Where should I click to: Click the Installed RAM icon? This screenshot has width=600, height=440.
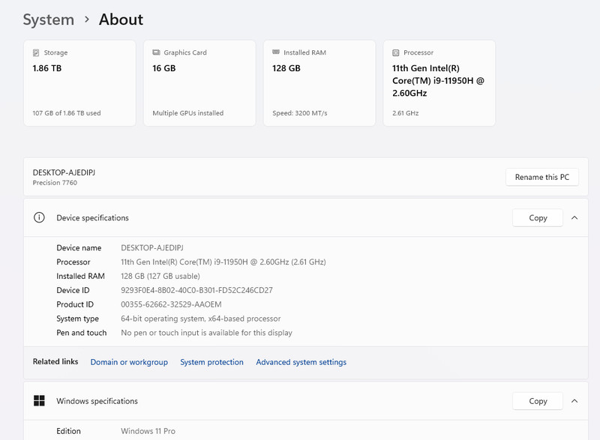tap(276, 52)
